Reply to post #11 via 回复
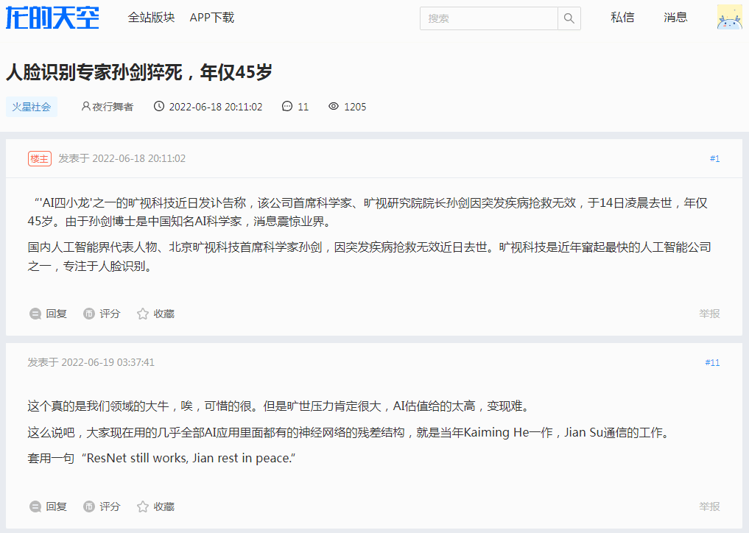Screen dimensions: 749x533 pyautogui.click(x=48, y=506)
